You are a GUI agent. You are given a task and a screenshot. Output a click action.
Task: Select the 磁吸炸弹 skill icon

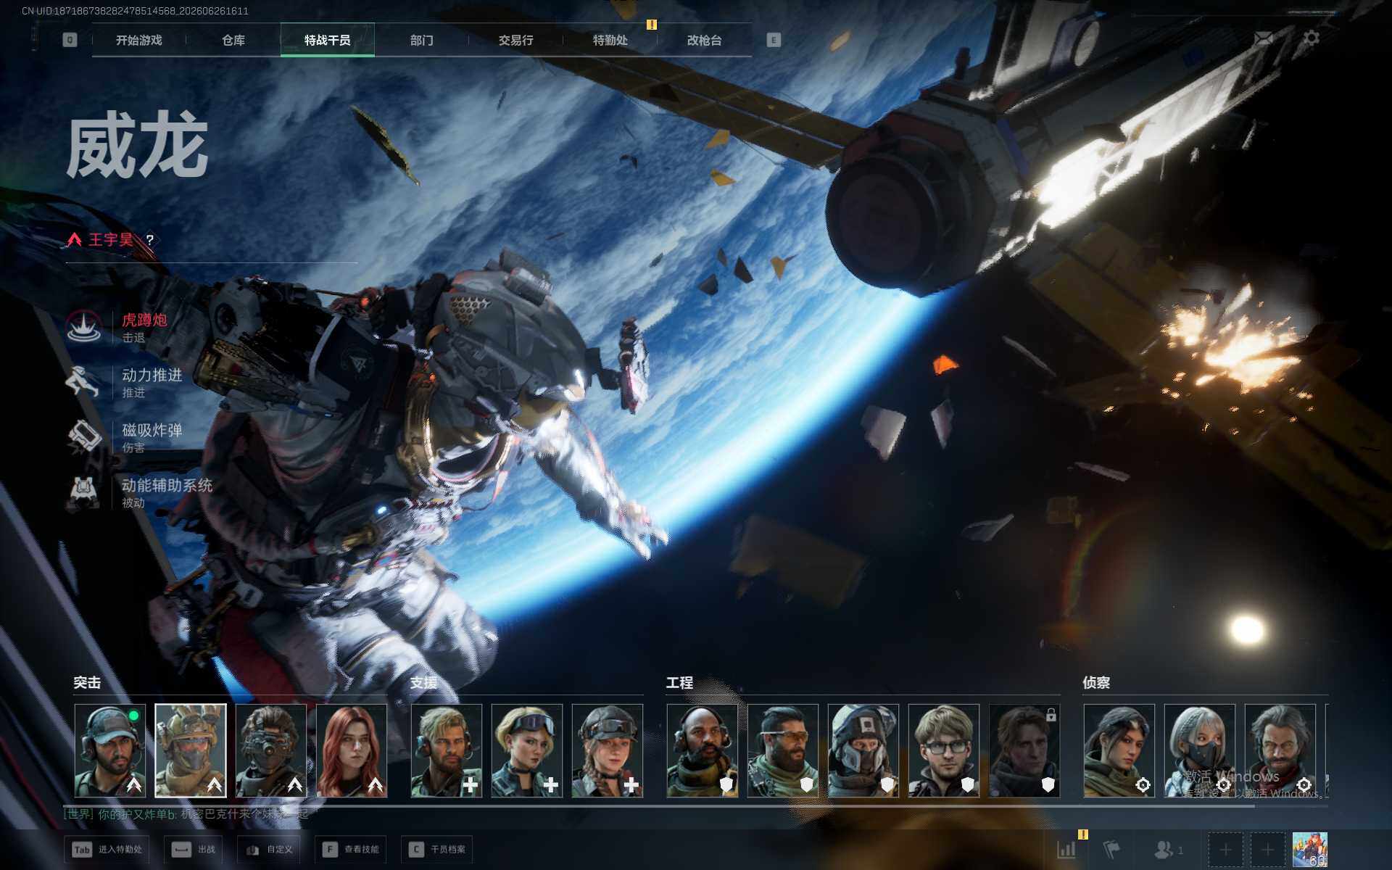point(84,437)
